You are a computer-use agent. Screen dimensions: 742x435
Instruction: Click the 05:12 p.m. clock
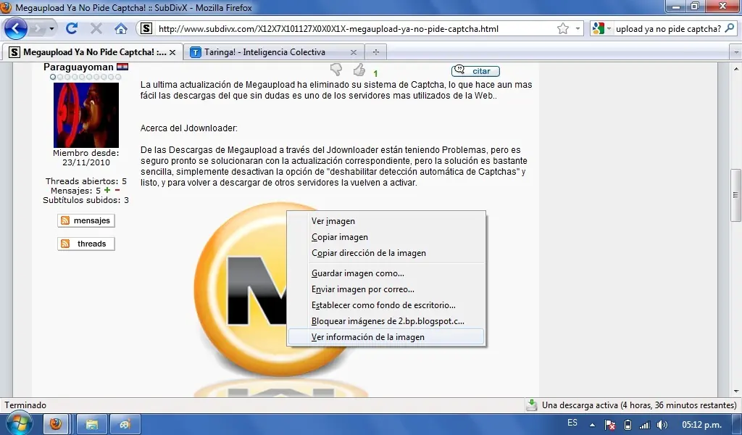pyautogui.click(x=701, y=425)
